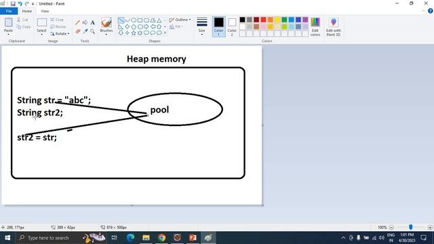This screenshot has width=434, height=244.
Task: Choose the Oval shape
Action: [134, 20]
